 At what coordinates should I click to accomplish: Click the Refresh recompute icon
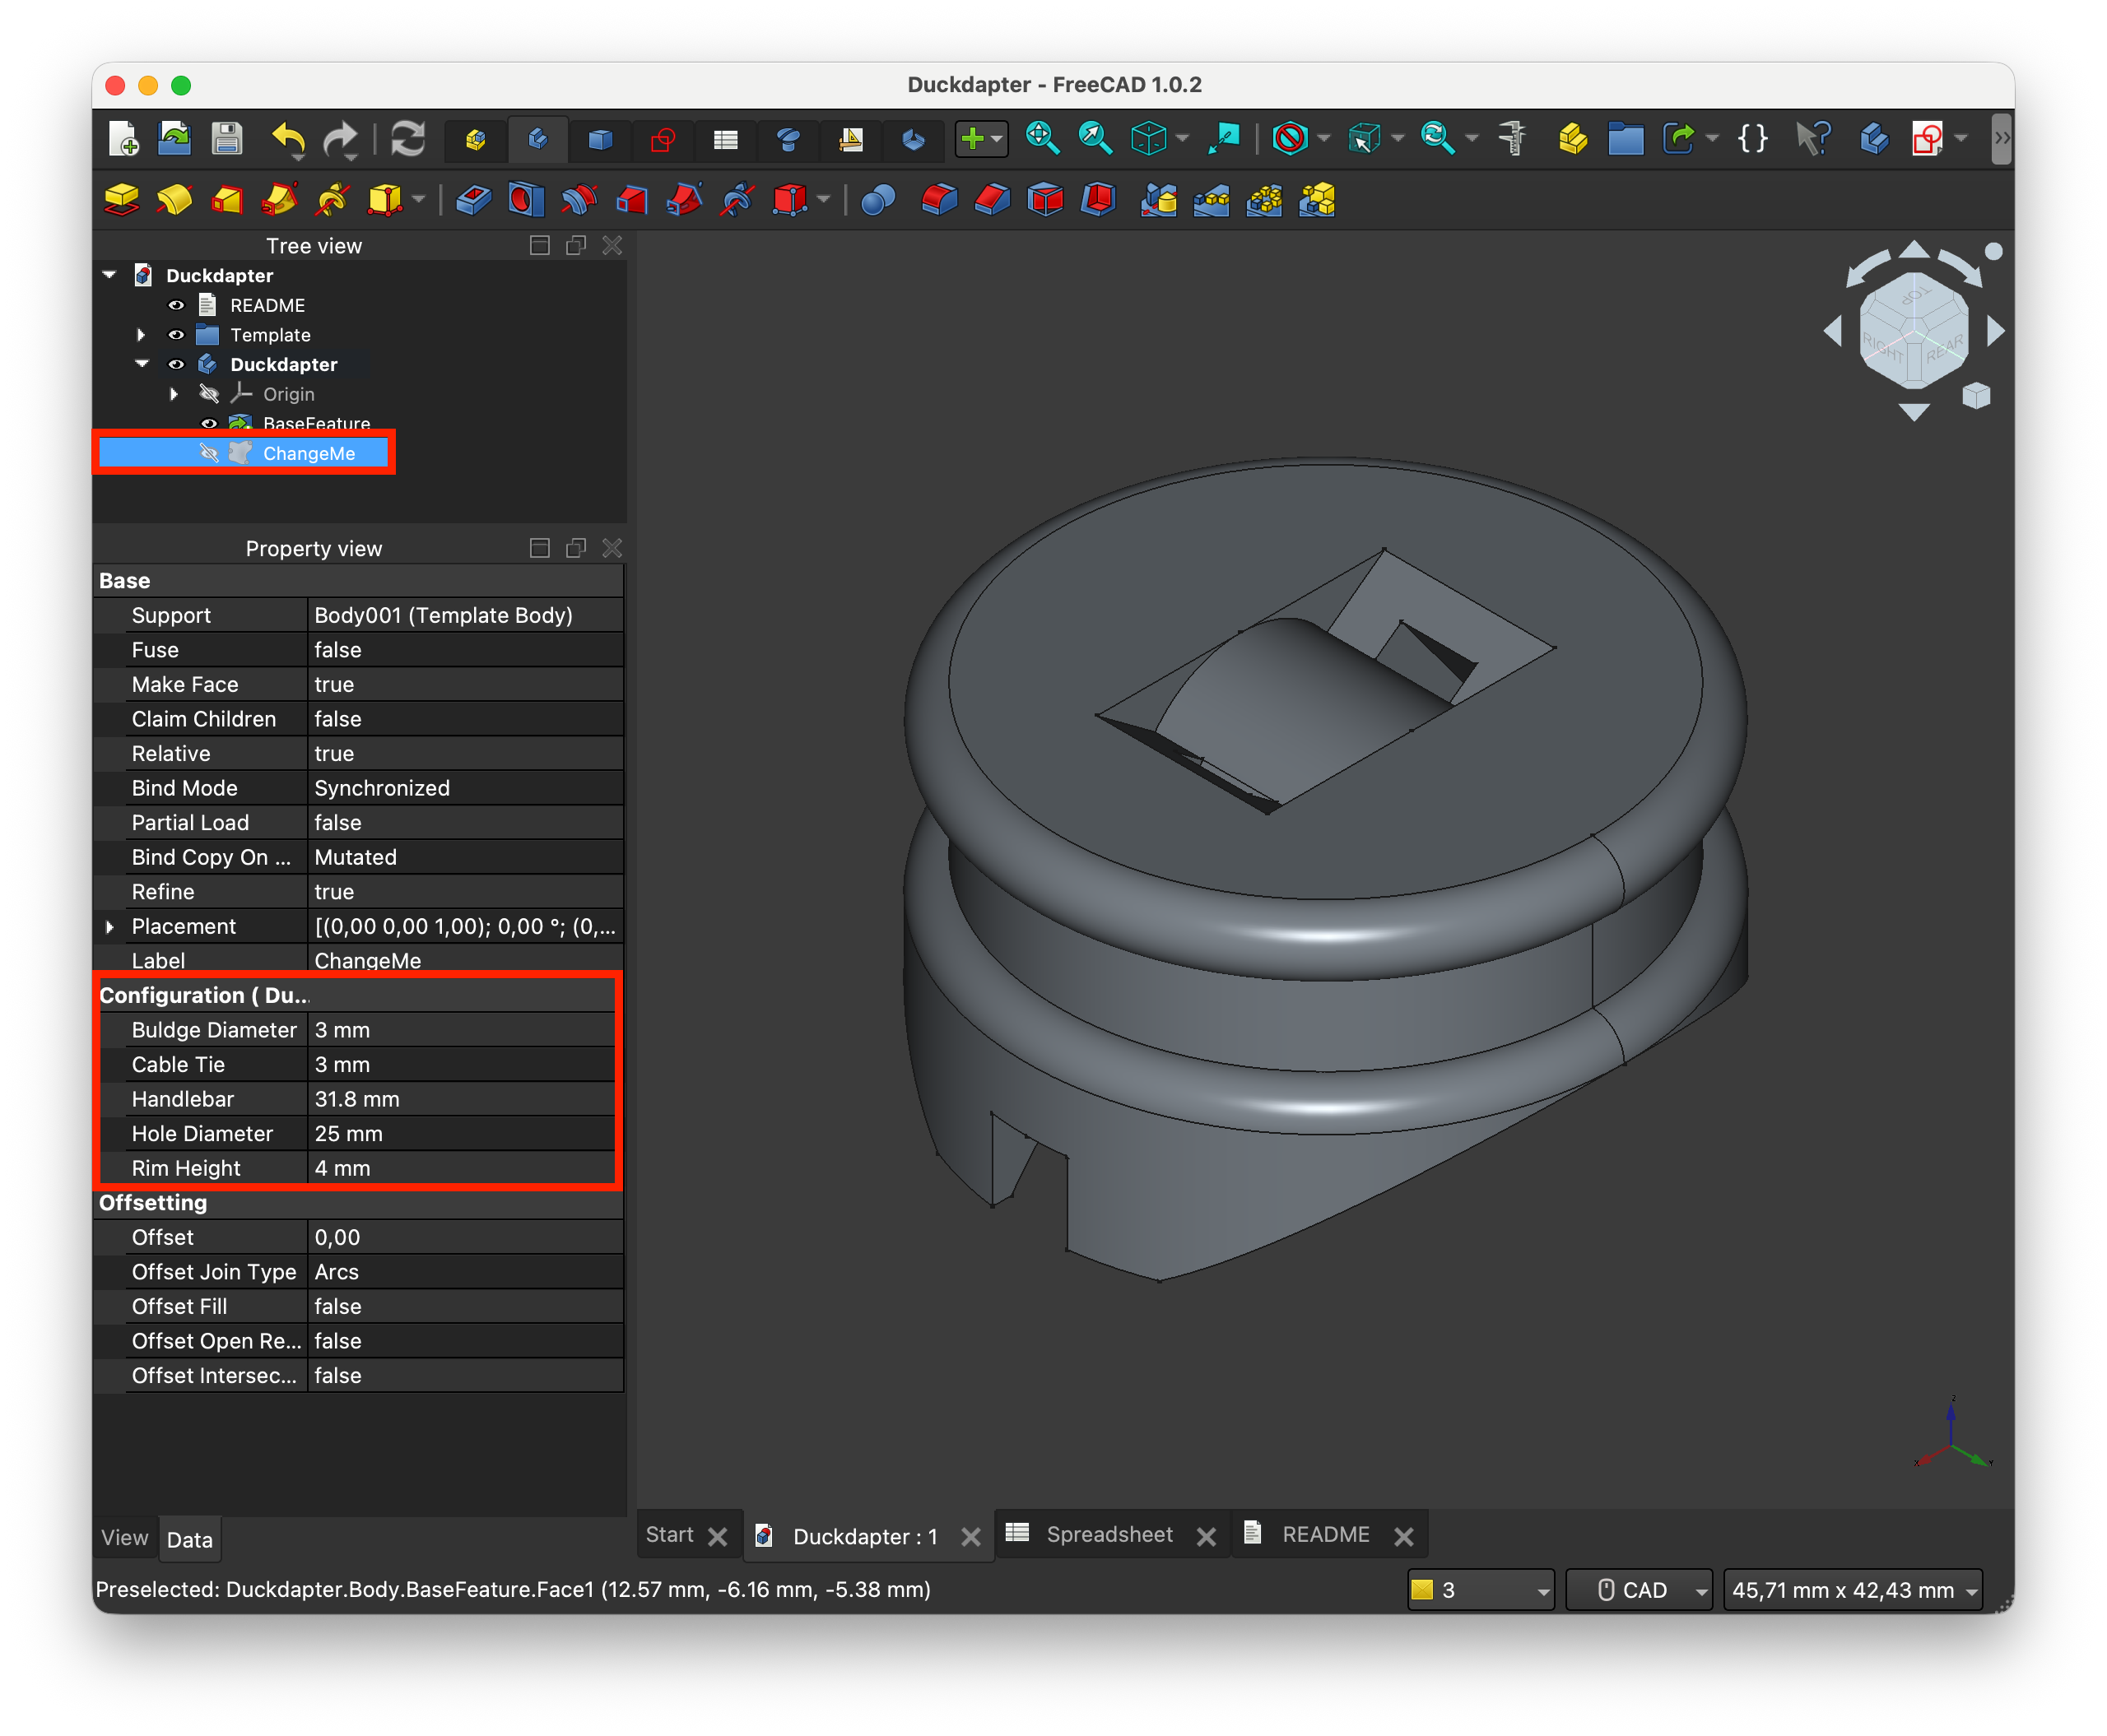click(407, 138)
